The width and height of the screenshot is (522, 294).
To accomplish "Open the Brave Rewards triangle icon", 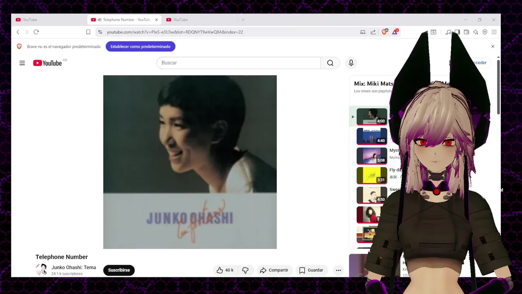I will click(395, 32).
